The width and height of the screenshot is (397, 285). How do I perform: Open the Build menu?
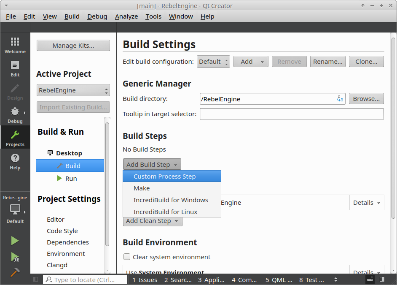point(72,16)
